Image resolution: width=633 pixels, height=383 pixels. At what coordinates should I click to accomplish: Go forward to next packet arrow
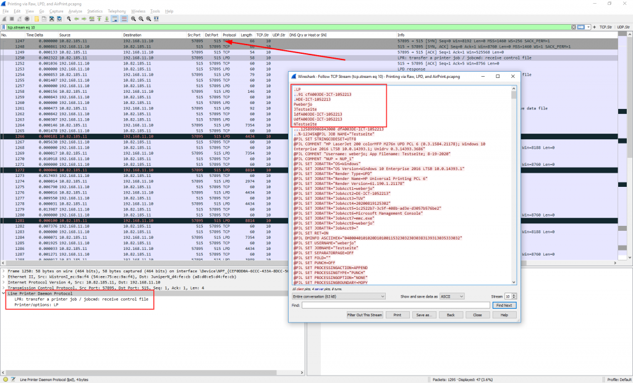(84, 19)
